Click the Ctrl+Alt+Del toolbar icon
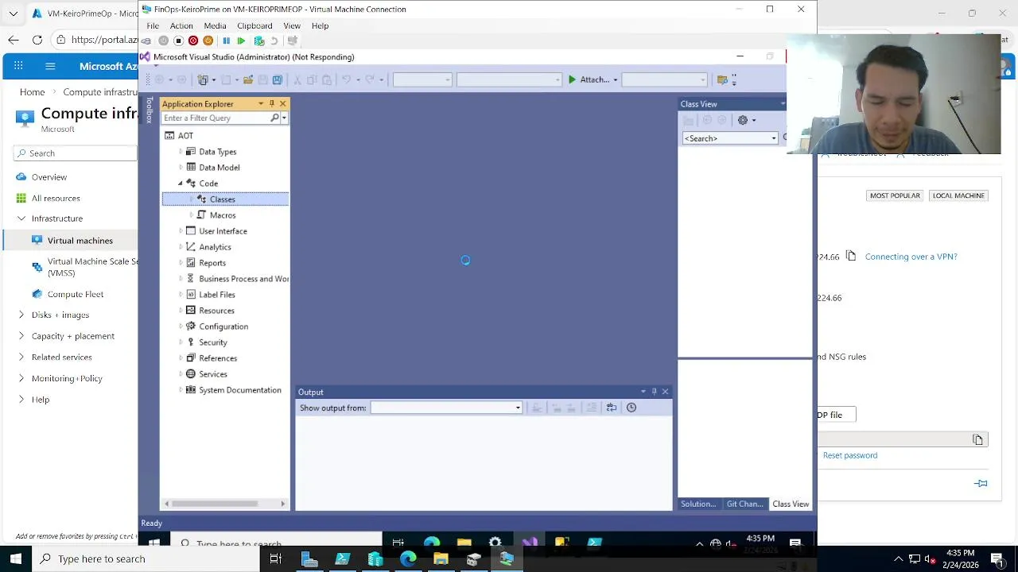1018x572 pixels. pyautogui.click(x=146, y=41)
